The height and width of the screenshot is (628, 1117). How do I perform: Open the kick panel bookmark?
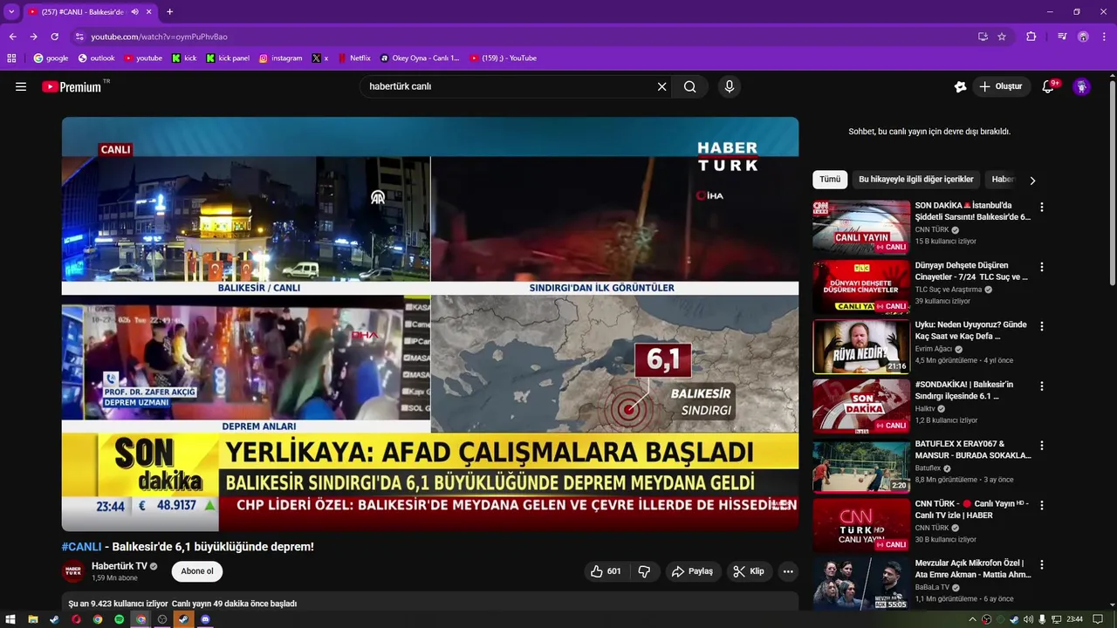pyautogui.click(x=228, y=58)
